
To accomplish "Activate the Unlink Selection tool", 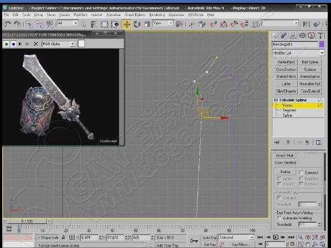I will coord(40,24).
